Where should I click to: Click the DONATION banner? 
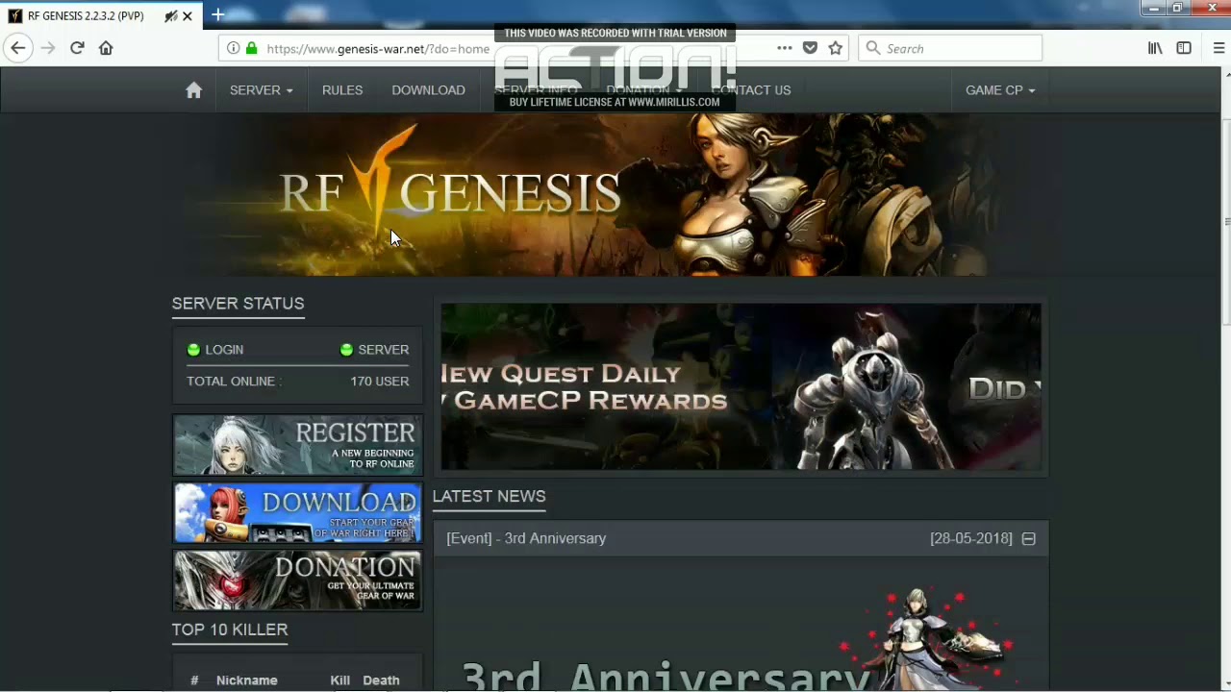pos(297,580)
